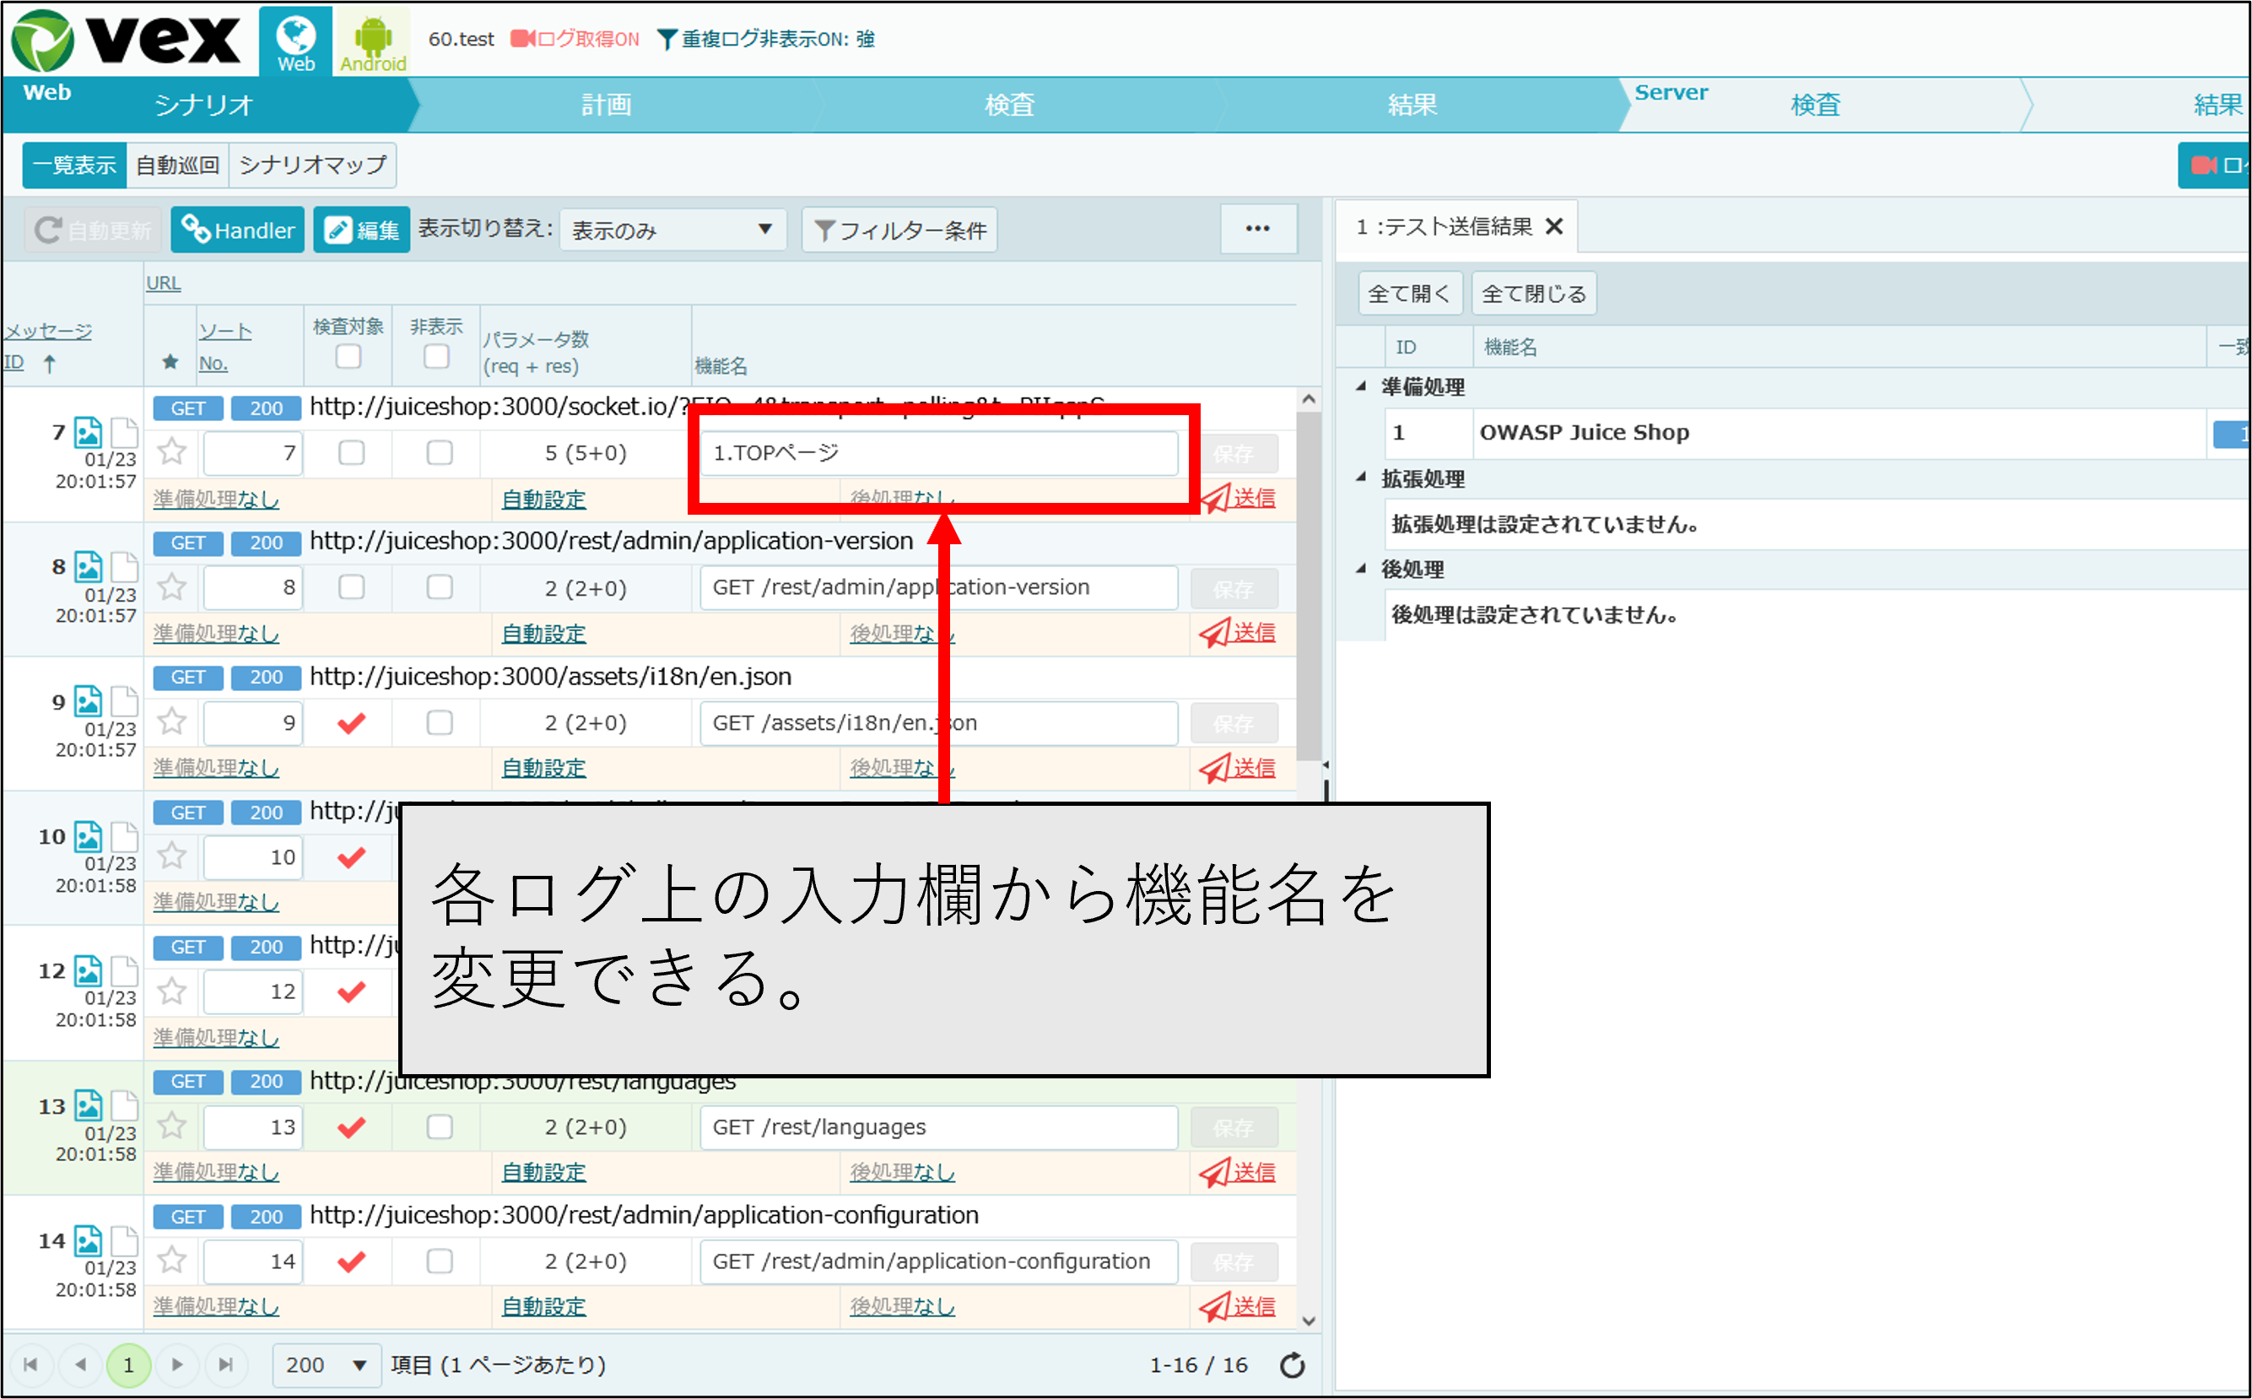The image size is (2252, 1399).
Task: Toggle the 検査対象 header checkbox
Action: point(348,356)
